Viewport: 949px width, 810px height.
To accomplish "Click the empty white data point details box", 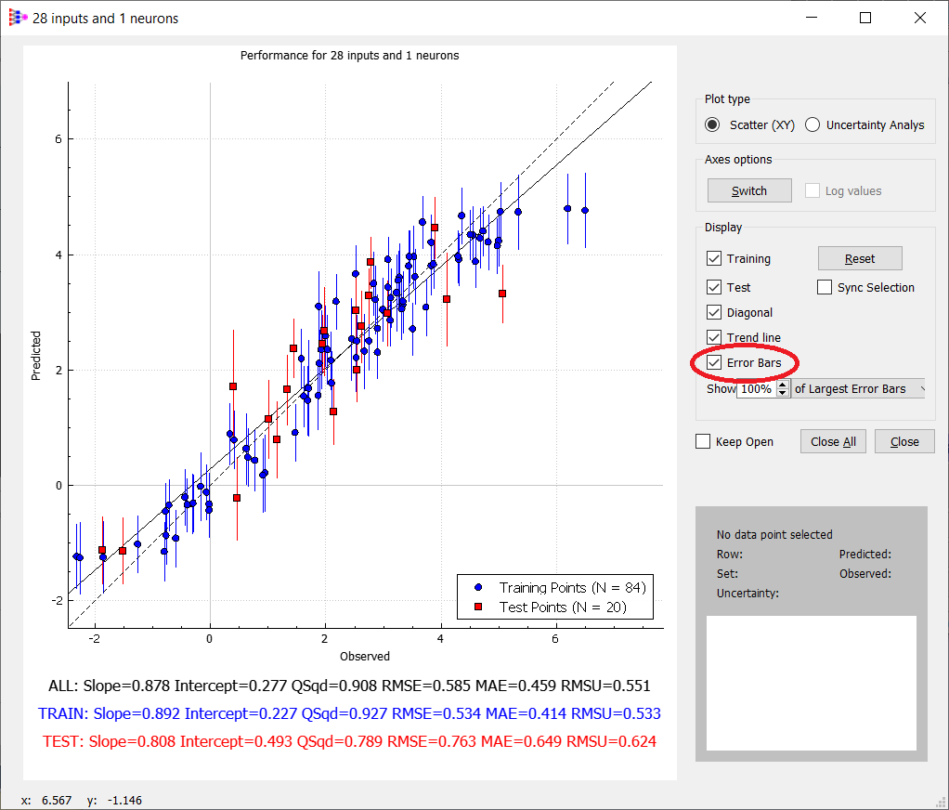I will (811, 683).
